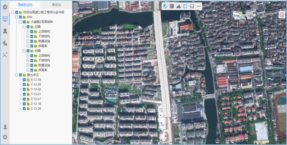Open the construction worker sidebar icon
Screen dimensions: 287x145
point(5,43)
